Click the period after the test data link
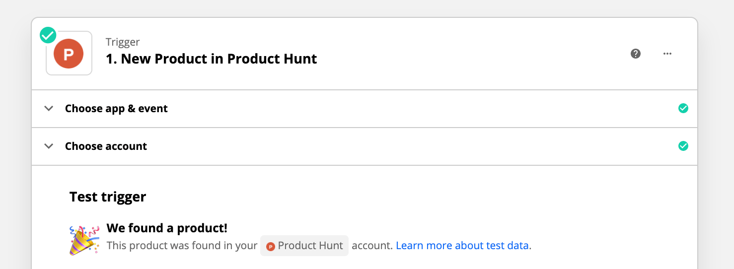 530,247
